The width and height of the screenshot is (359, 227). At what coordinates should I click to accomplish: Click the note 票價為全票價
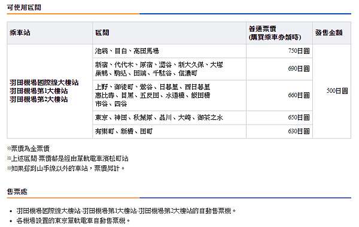pyautogui.click(x=28, y=149)
